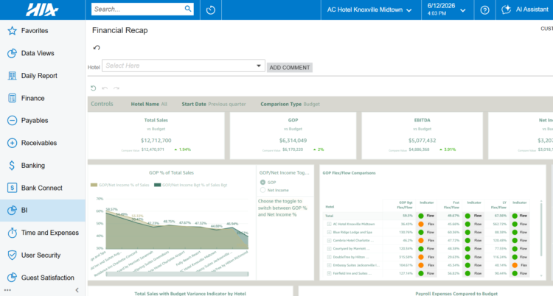Open the recent history clock icon

point(211,10)
